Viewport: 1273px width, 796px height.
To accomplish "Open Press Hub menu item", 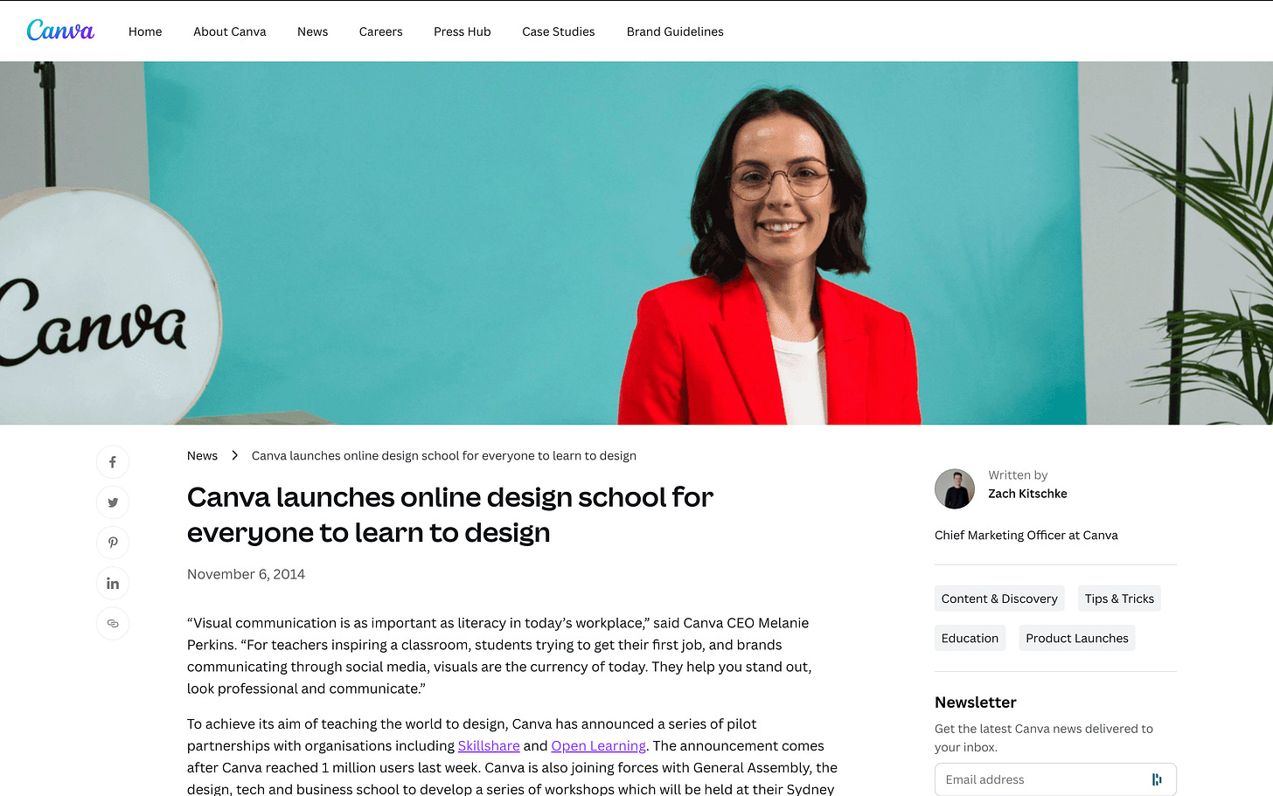I will point(463,31).
